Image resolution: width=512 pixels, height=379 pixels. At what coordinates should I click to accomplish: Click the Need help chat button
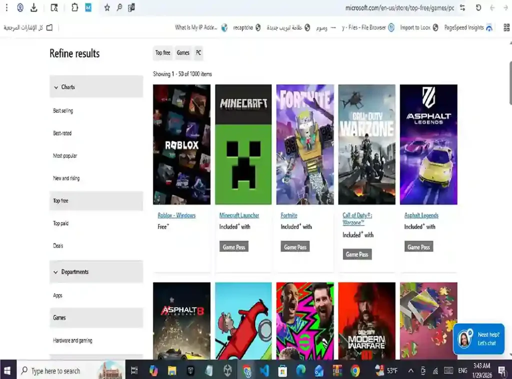pos(478,339)
